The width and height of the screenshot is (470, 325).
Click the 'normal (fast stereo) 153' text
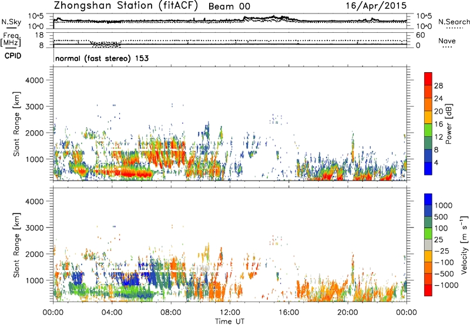(102, 58)
